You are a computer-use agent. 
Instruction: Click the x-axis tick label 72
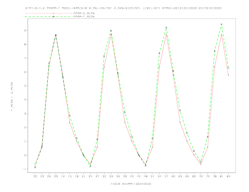[x=201, y=176]
